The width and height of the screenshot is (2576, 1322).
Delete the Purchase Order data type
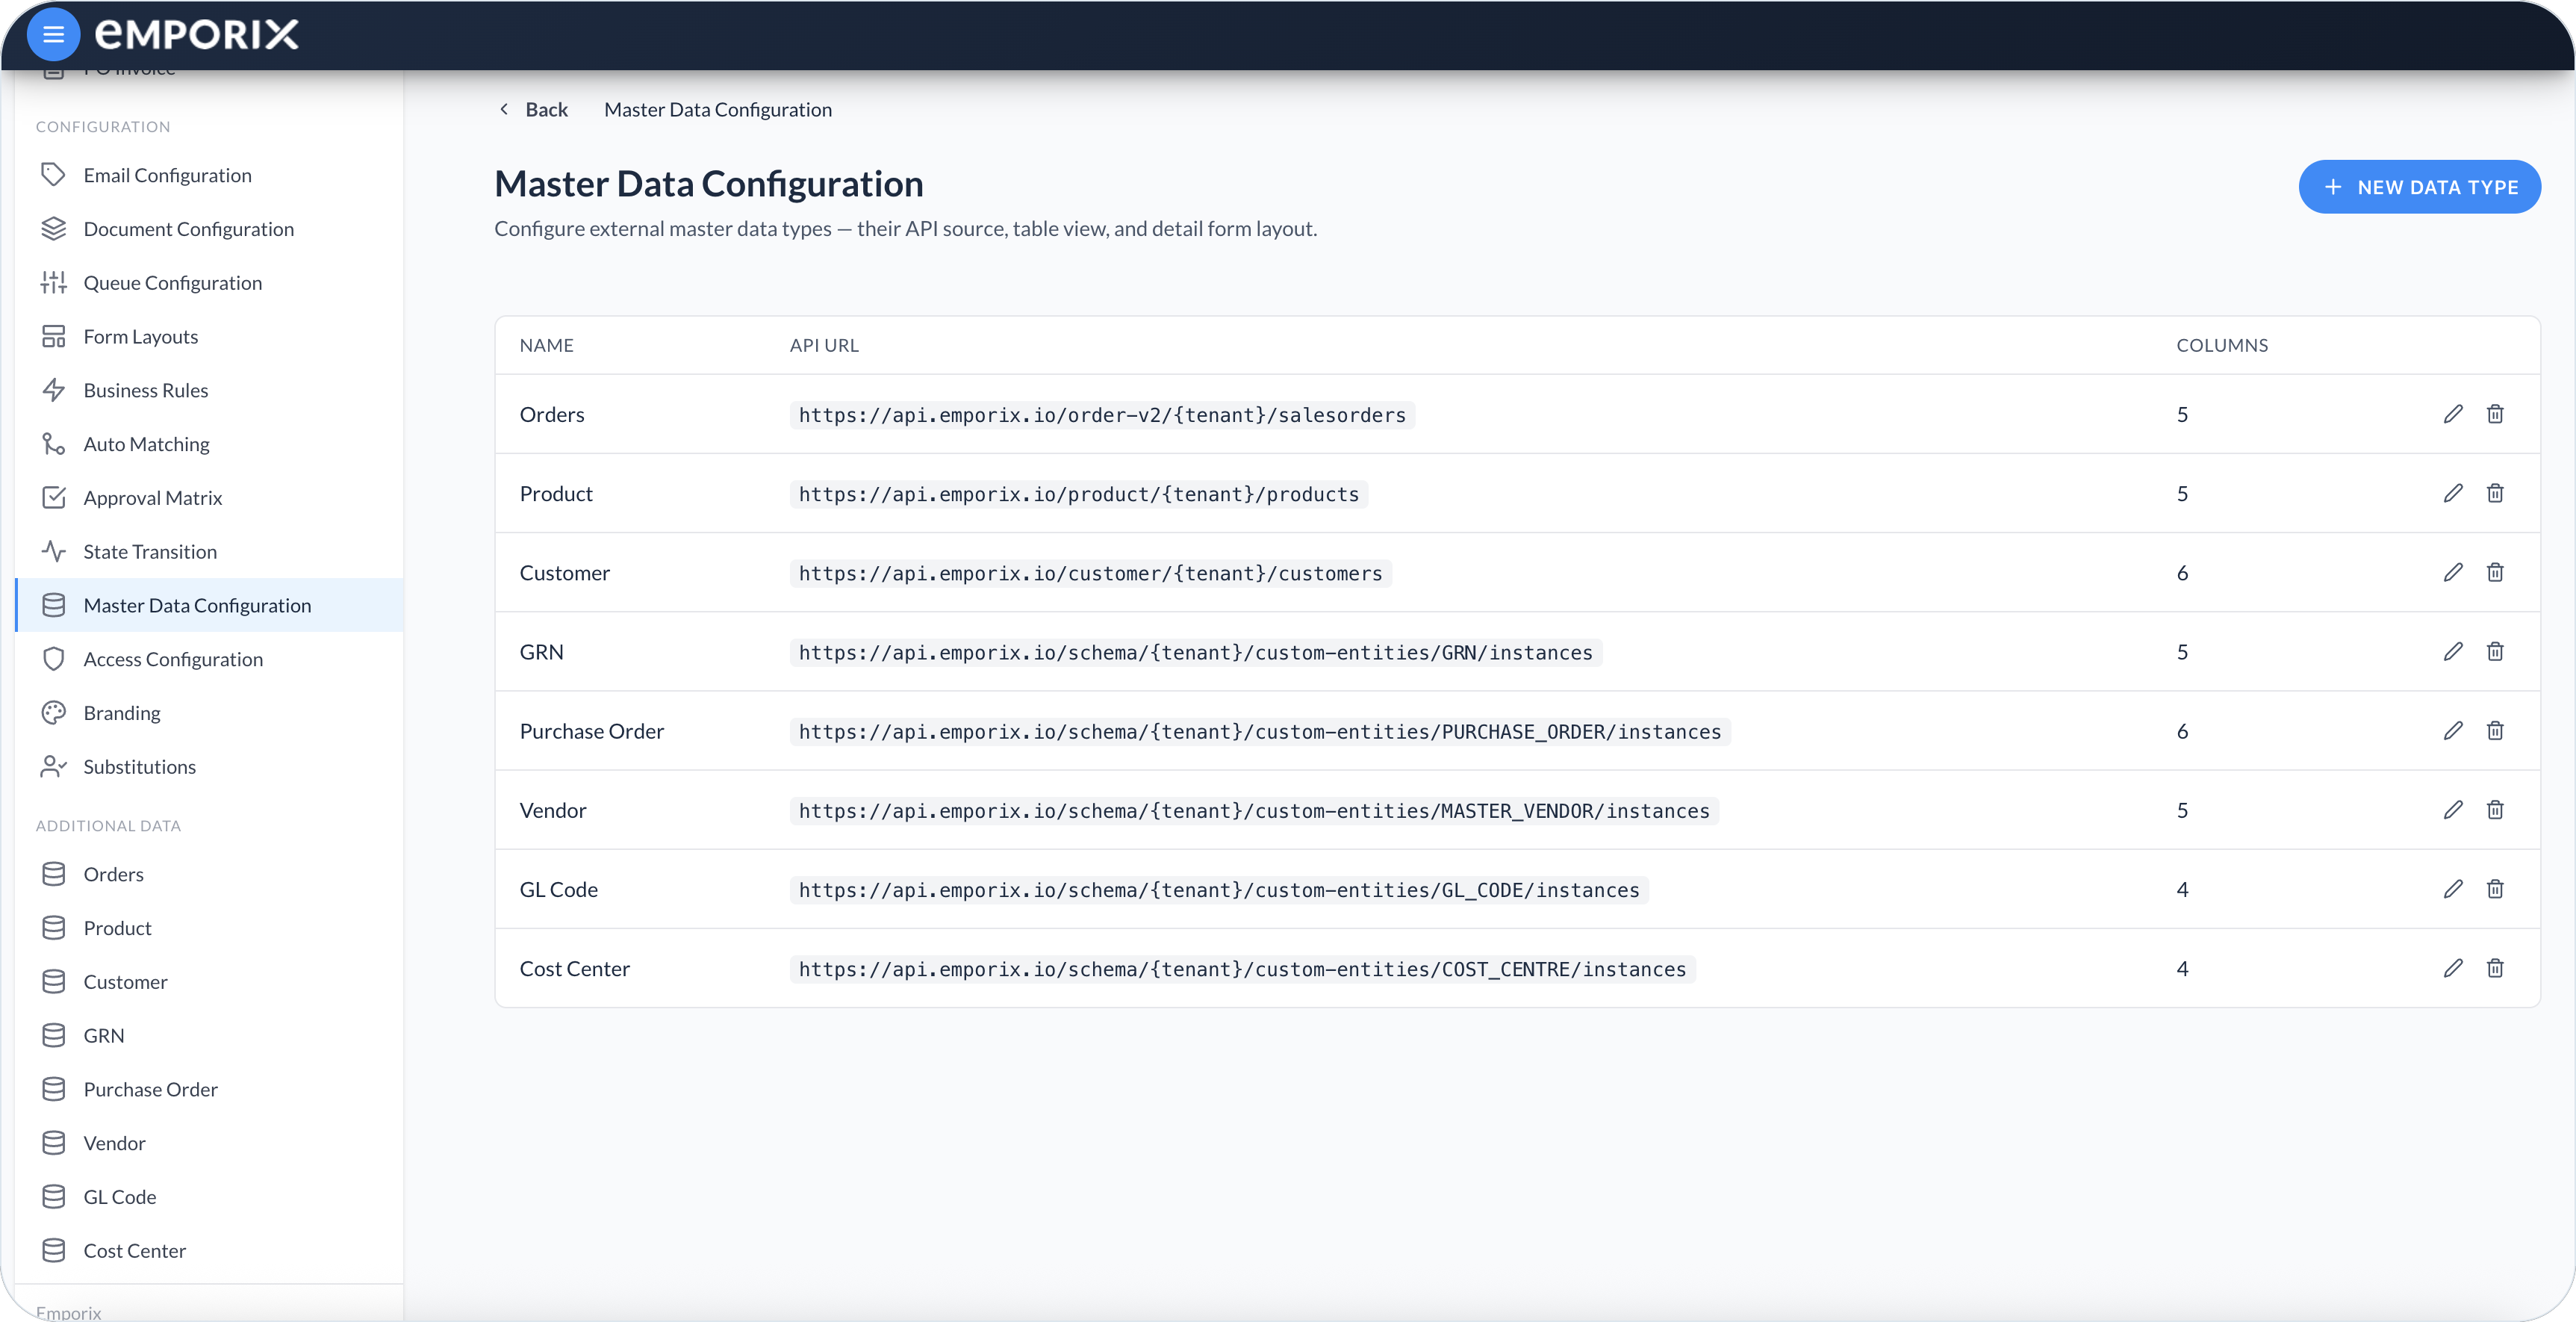pos(2495,730)
